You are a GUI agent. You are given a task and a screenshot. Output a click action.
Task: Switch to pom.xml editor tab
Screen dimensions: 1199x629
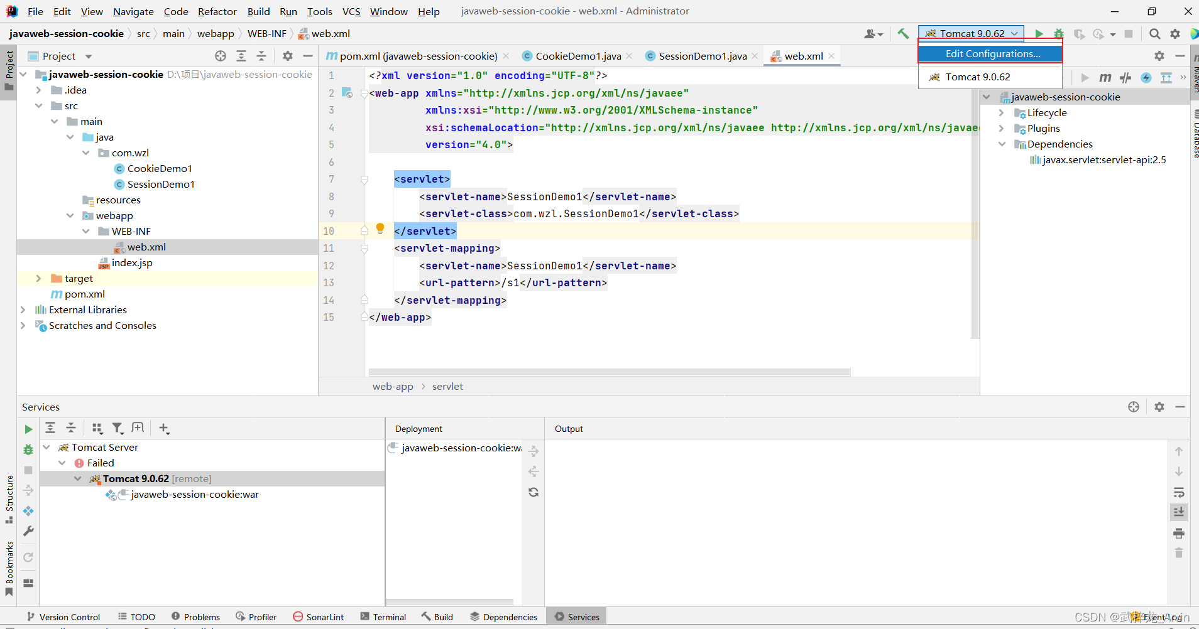419,56
